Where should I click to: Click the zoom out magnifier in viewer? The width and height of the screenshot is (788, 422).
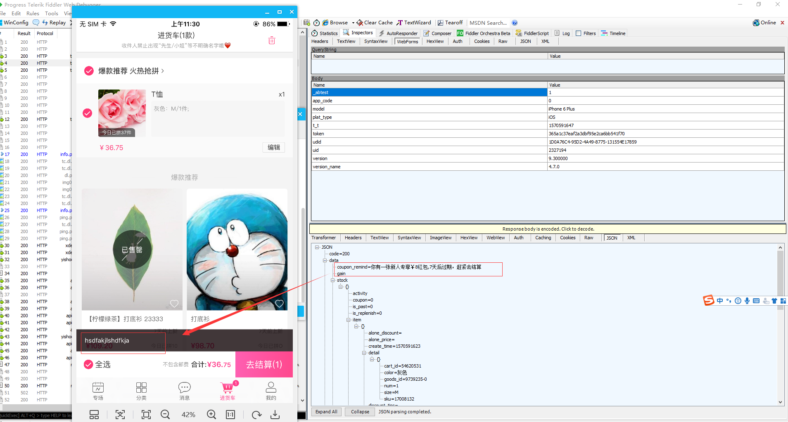165,414
